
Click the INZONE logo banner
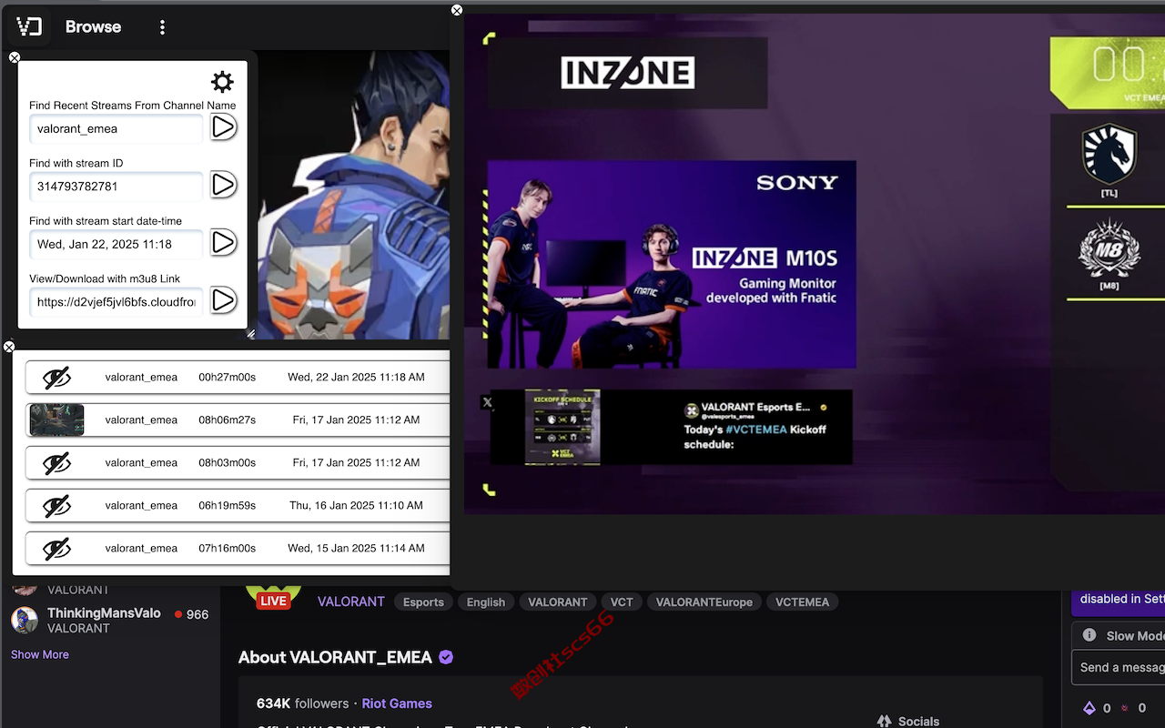pyautogui.click(x=627, y=73)
